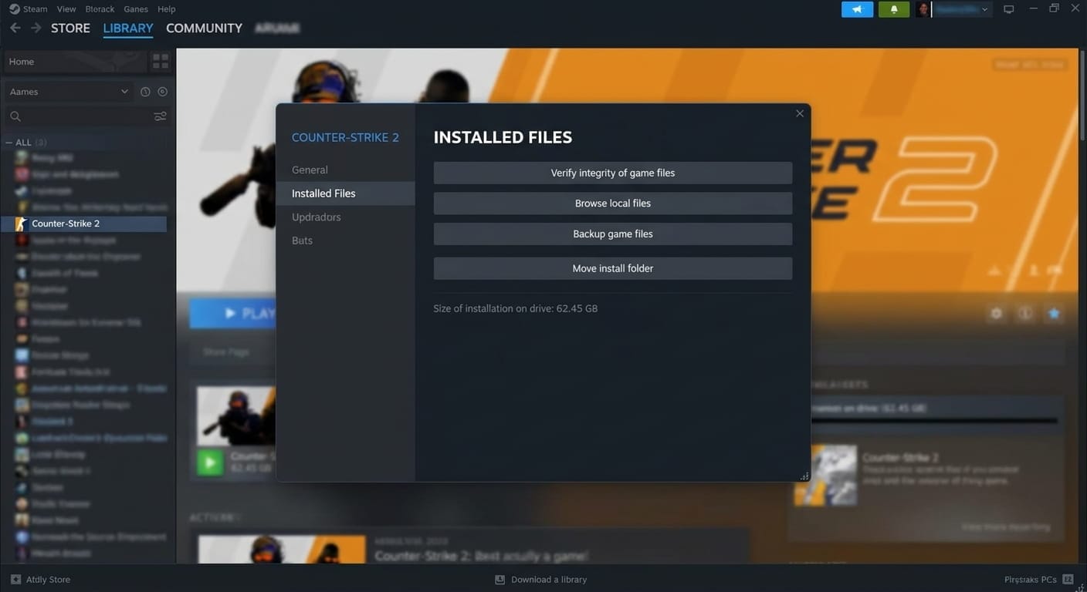The image size is (1087, 592).
Task: Click the user avatar picture
Action: click(x=923, y=9)
